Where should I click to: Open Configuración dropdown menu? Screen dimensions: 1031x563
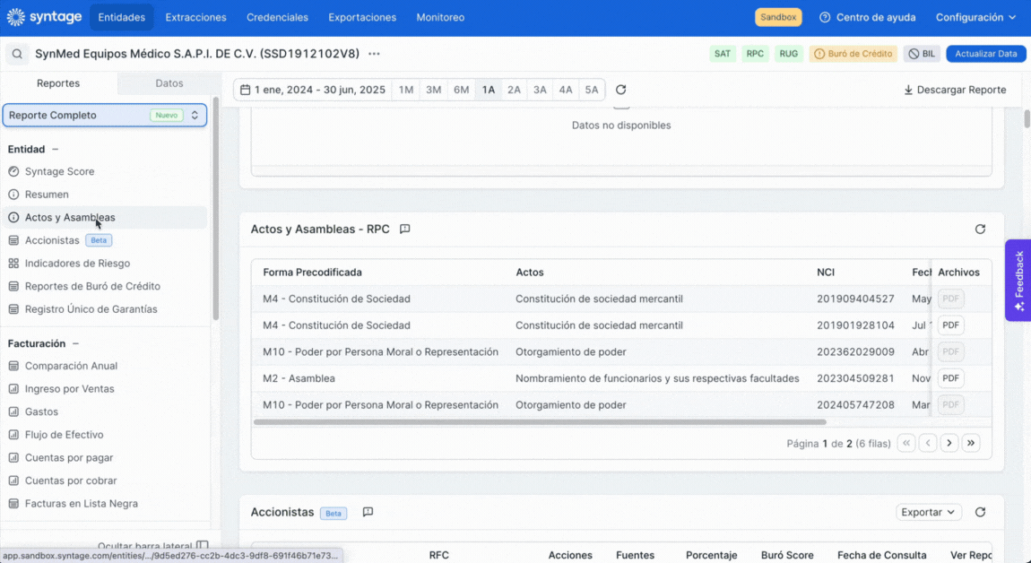point(975,17)
